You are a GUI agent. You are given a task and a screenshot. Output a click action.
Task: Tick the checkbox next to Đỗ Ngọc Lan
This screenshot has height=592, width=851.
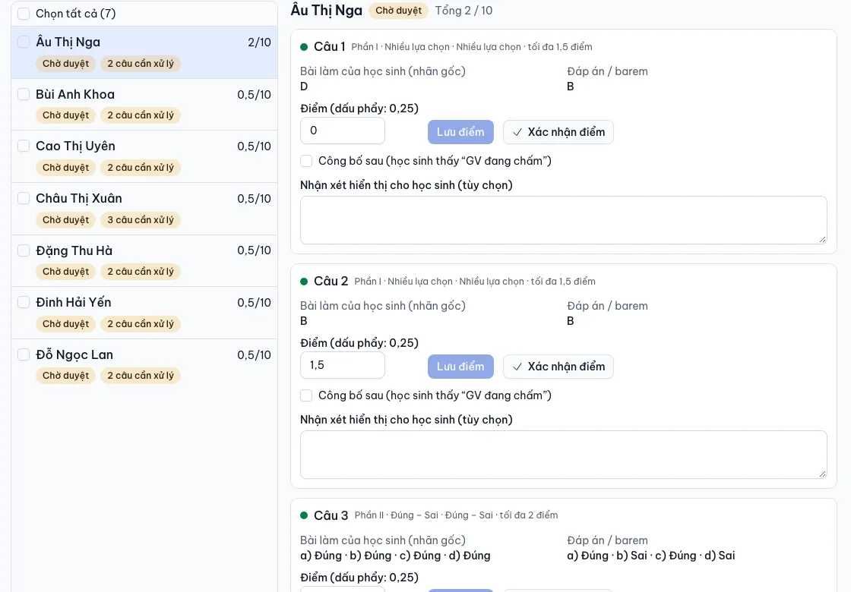[24, 354]
